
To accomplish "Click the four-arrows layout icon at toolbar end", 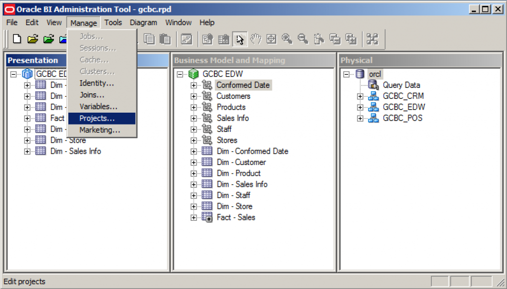I will pyautogui.click(x=372, y=39).
